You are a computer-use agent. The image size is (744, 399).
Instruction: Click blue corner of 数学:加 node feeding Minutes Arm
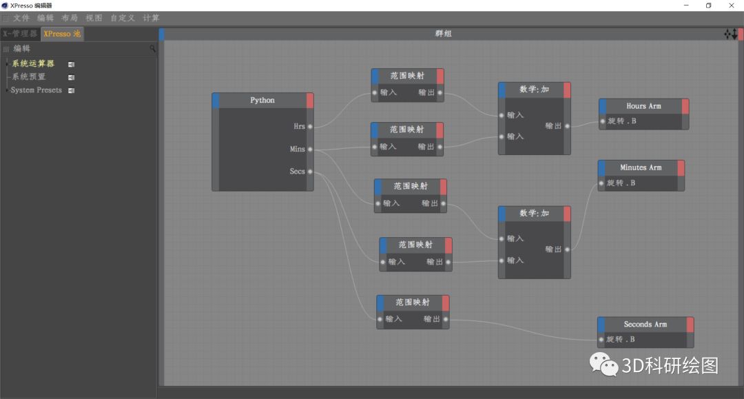click(x=502, y=214)
